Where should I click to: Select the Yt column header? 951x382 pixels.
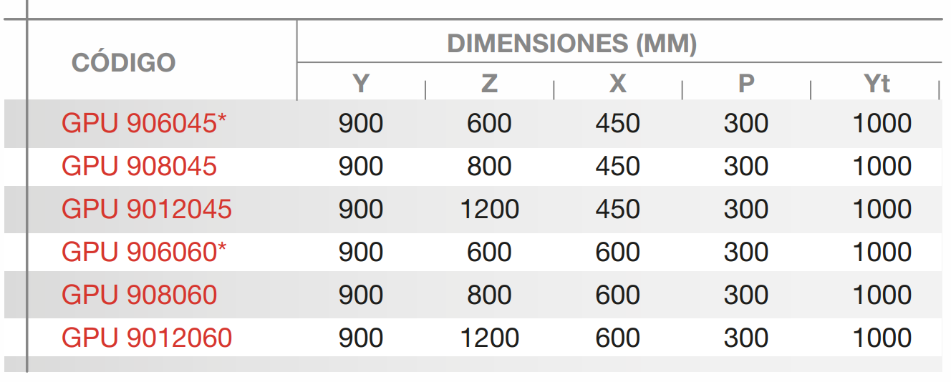877,84
